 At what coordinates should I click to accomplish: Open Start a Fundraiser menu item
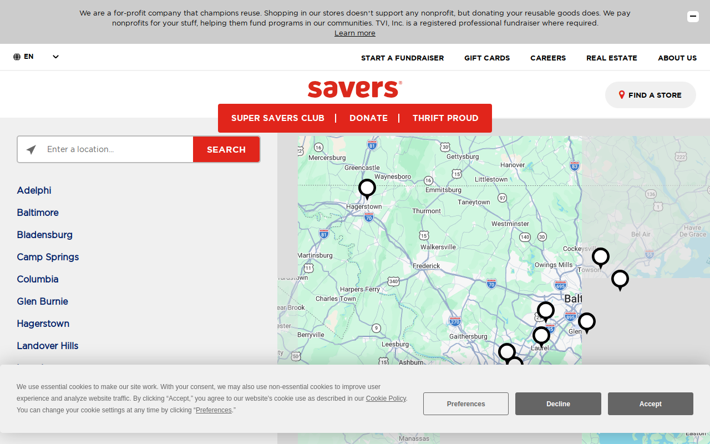coord(402,58)
